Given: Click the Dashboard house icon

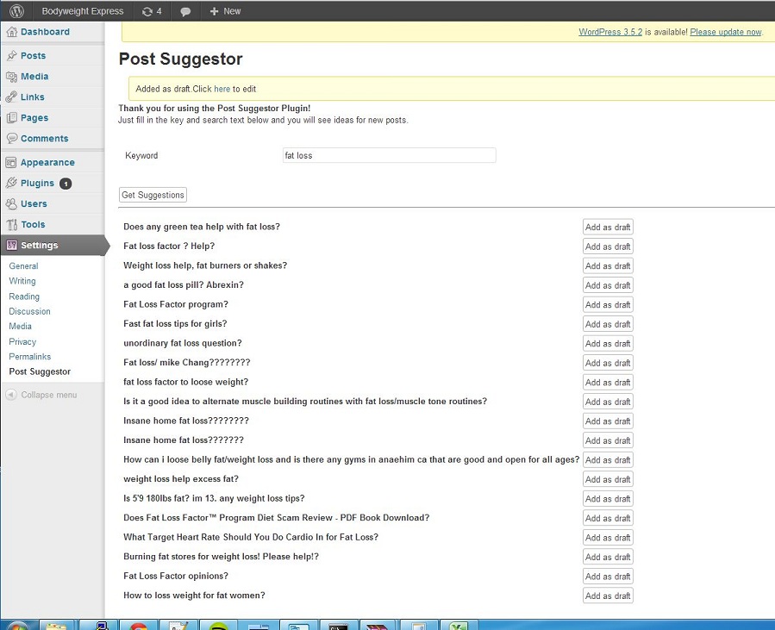Looking at the screenshot, I should point(12,32).
